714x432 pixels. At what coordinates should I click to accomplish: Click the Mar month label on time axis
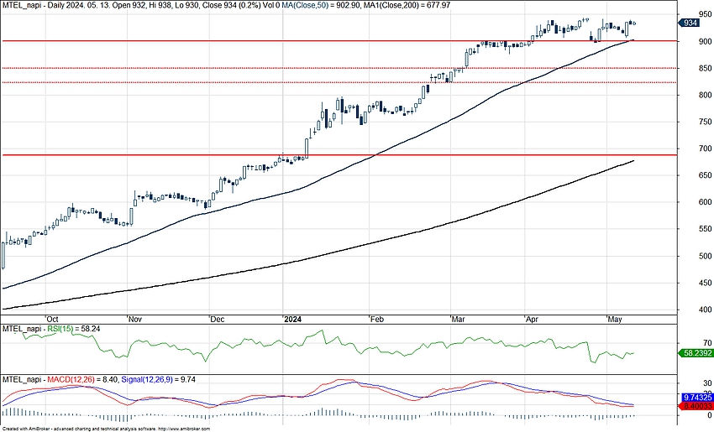[458, 320]
